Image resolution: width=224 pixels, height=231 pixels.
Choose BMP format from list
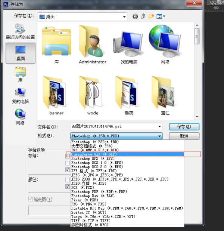[x=127, y=150]
